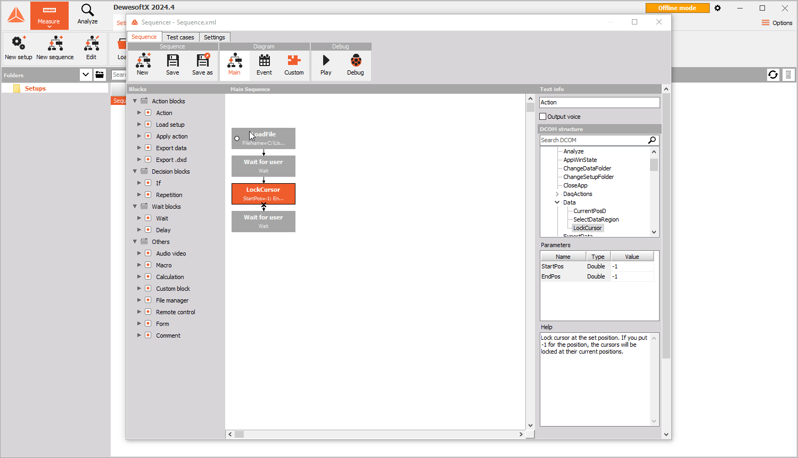This screenshot has height=458, width=798.
Task: Click the open folder icon beside Folders
Action: (x=100, y=75)
